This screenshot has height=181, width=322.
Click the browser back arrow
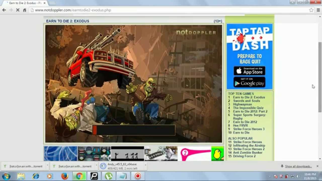[x=4, y=10]
